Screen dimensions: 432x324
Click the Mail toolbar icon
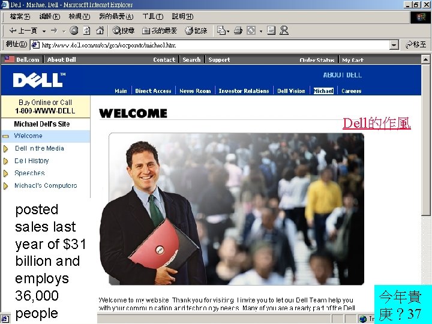point(223,31)
